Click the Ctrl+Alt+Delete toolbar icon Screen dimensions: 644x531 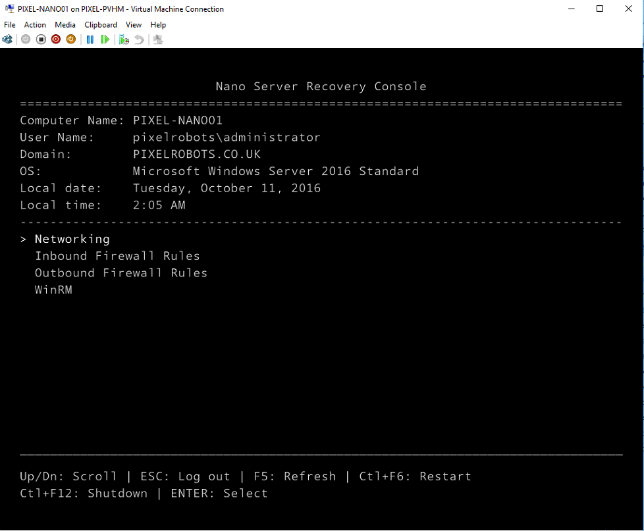(x=7, y=39)
